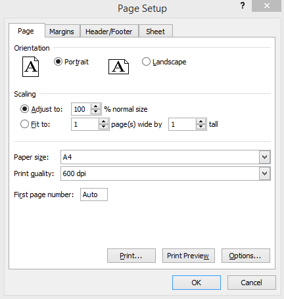Select the Landscape radio button
Screen dimensions: 284x299
(x=146, y=62)
